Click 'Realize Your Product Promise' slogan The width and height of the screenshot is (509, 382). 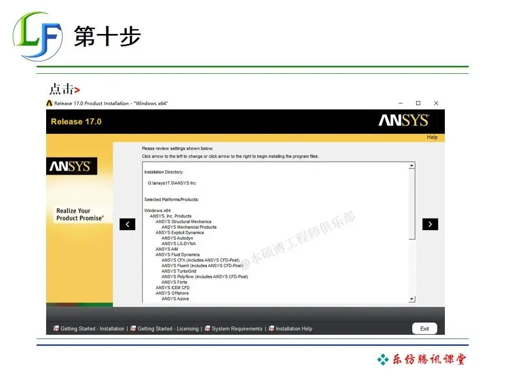click(x=80, y=214)
